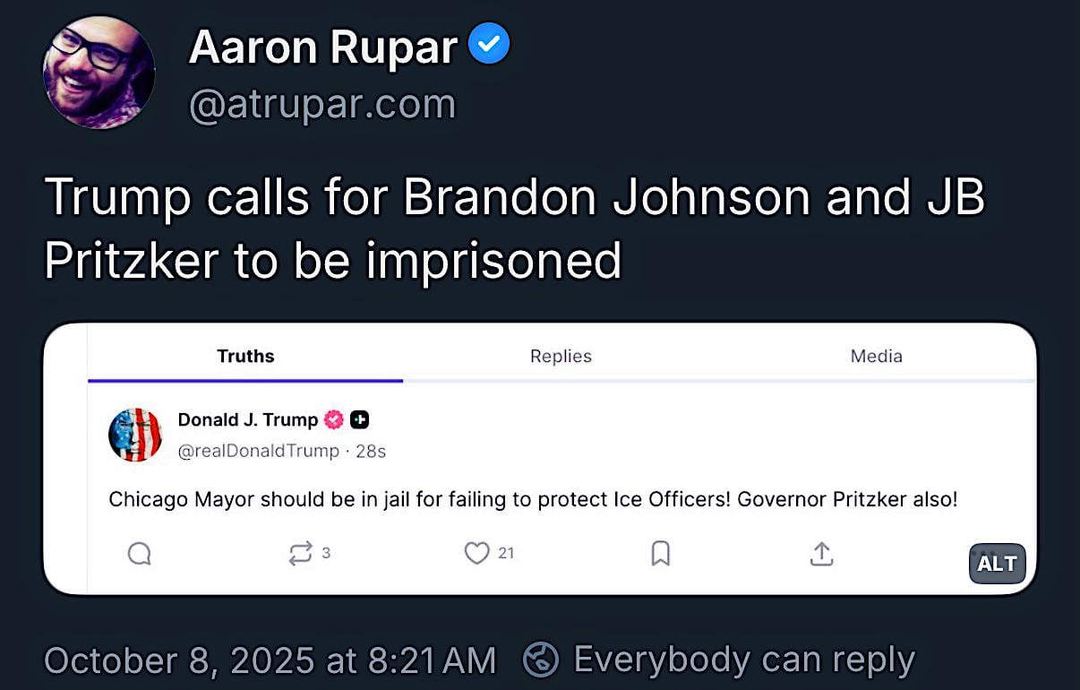
Task: Open the October 8, 2025 timestamp link
Action: [270, 660]
